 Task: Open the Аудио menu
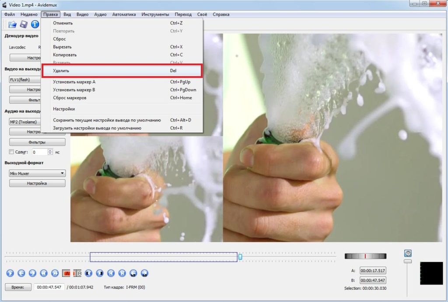pyautogui.click(x=100, y=14)
